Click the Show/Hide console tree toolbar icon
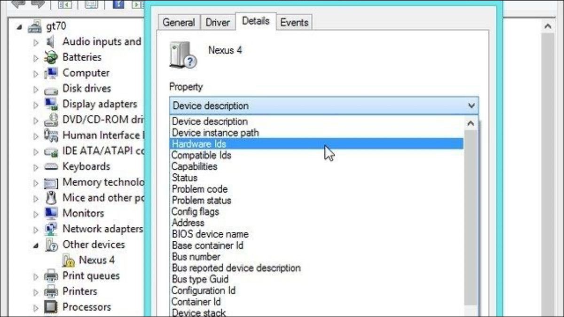Viewport: 564px width, 317px height. tap(65, 4)
